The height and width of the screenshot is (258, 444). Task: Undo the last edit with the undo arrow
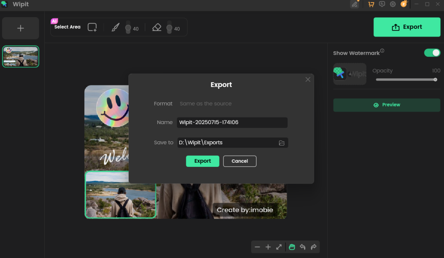tap(303, 247)
